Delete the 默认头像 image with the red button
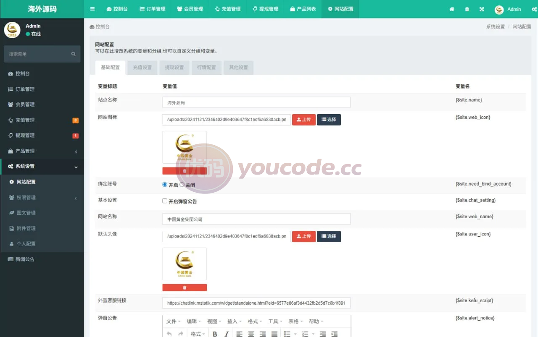Image resolution: width=538 pixels, height=337 pixels. tap(185, 287)
